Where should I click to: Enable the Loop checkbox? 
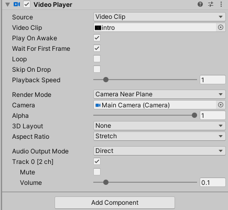97,59
